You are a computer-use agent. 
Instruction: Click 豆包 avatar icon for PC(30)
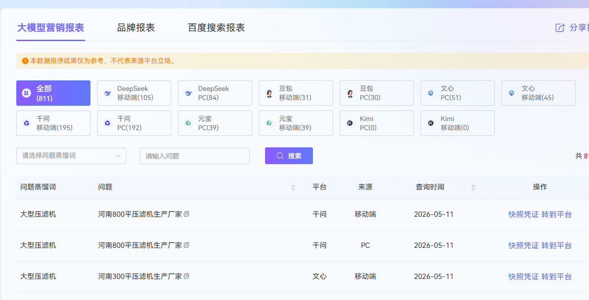click(350, 93)
